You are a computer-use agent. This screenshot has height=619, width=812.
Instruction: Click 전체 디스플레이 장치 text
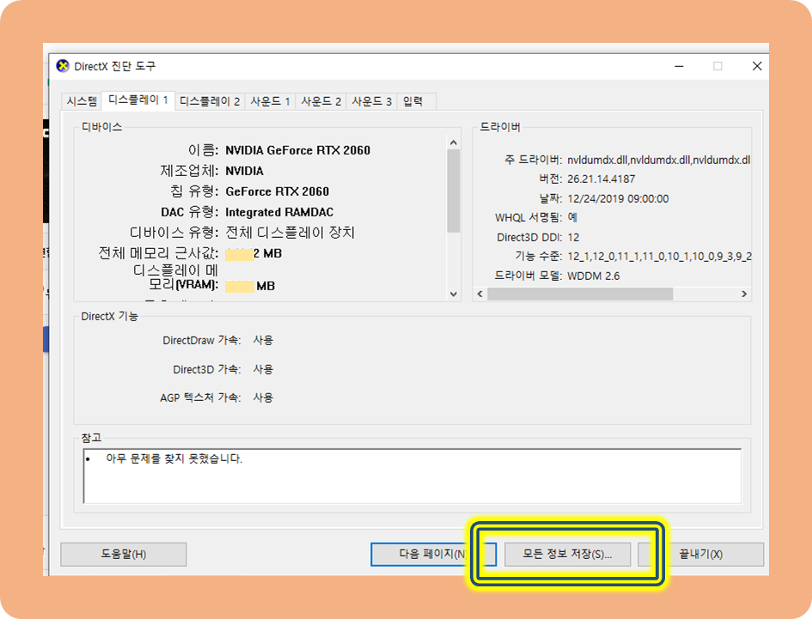click(x=290, y=233)
